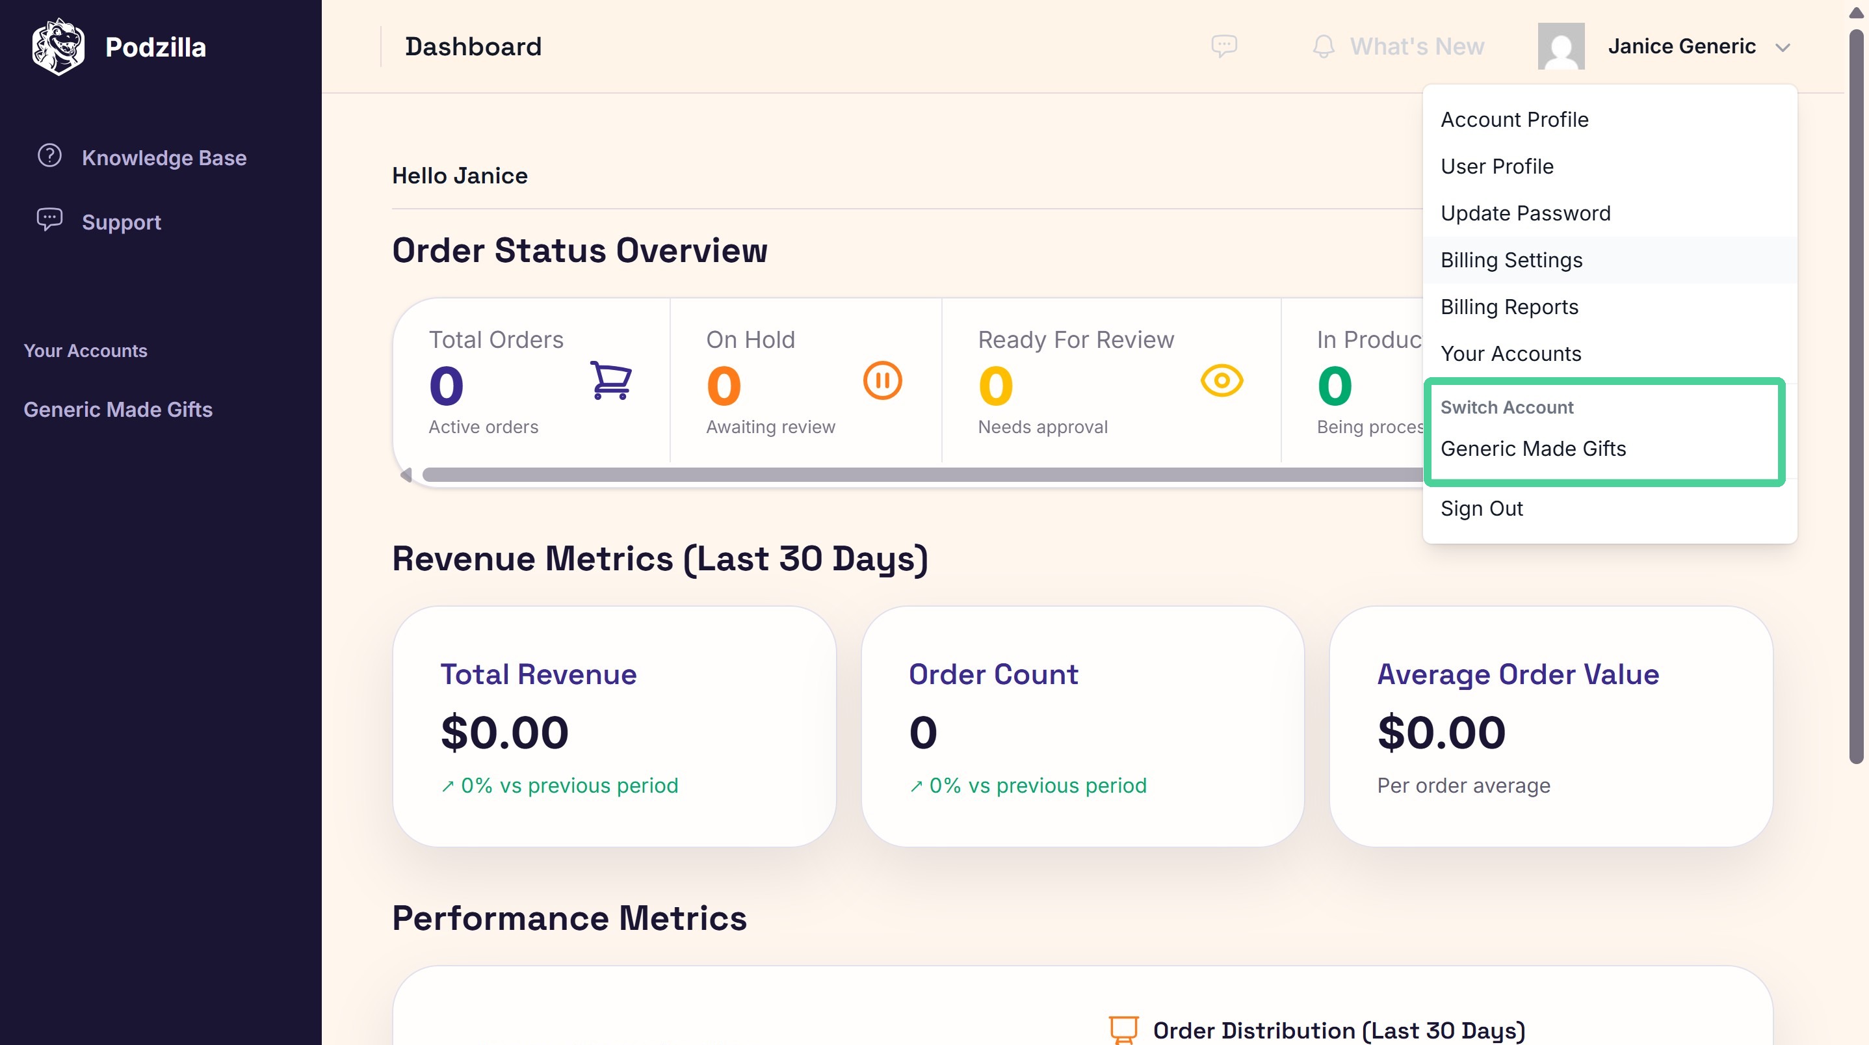
Task: Open the Support link in sidebar
Action: 121,222
